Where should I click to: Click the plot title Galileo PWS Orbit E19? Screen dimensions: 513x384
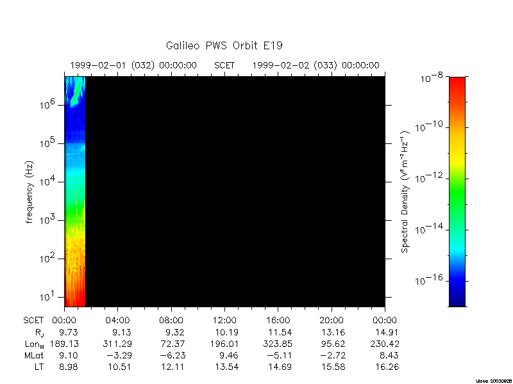point(224,45)
